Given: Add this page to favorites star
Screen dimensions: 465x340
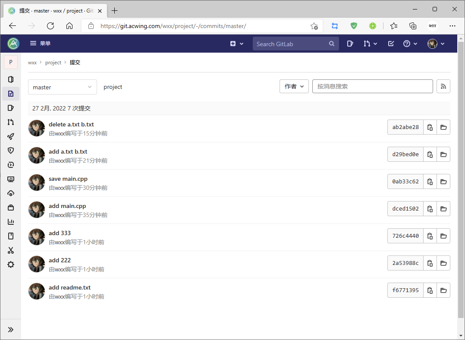Looking at the screenshot, I should pyautogui.click(x=314, y=26).
